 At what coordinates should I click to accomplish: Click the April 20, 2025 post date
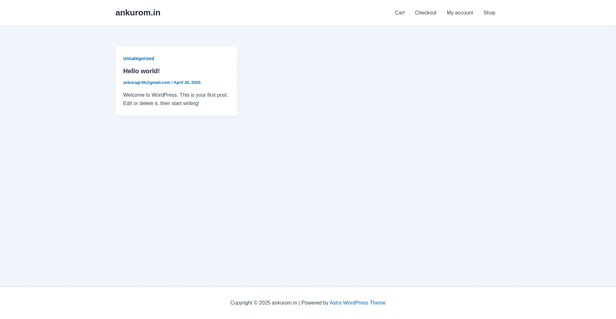[187, 83]
